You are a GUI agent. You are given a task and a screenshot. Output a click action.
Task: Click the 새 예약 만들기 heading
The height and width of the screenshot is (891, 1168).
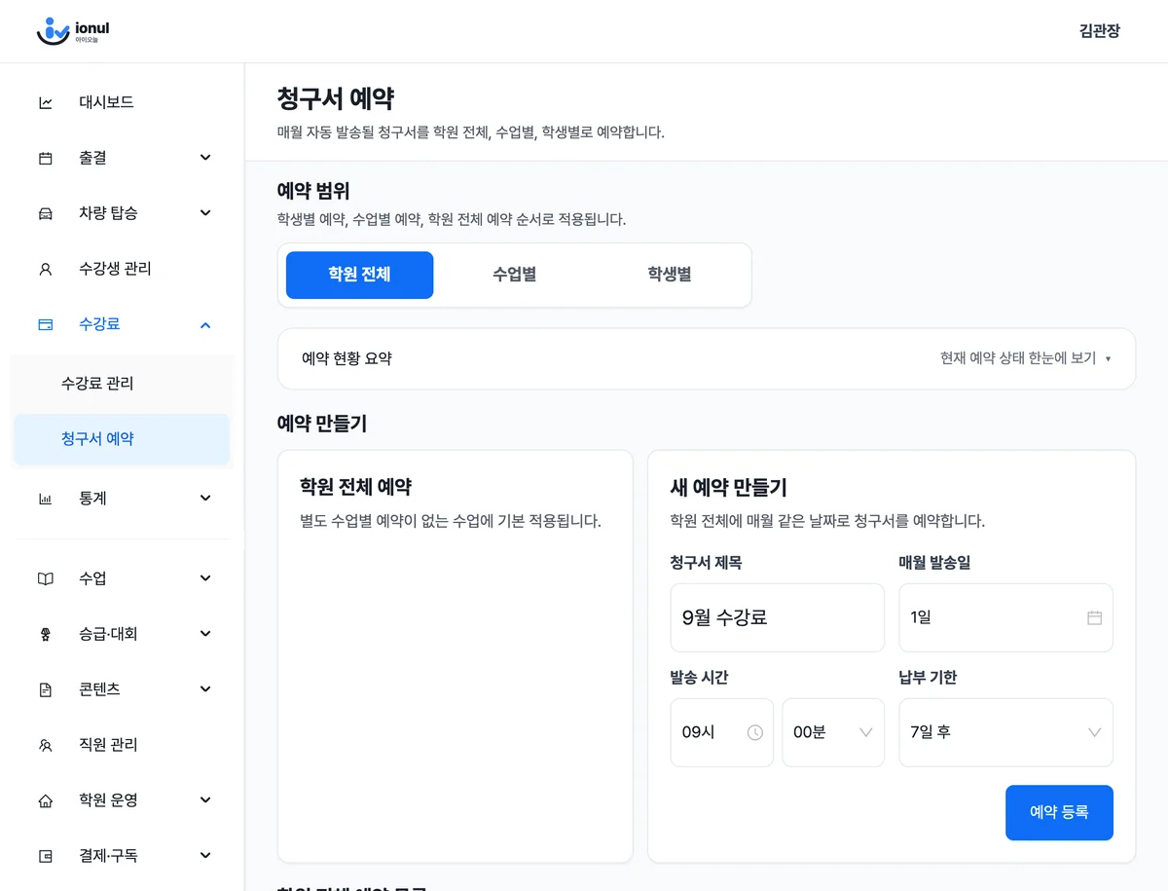[x=729, y=487]
